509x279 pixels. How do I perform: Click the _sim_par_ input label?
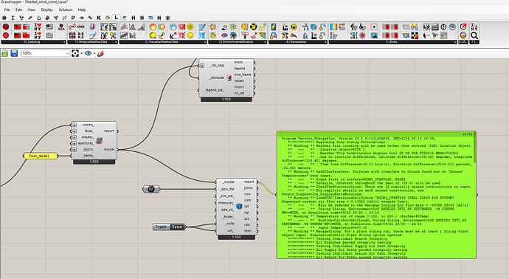click(227, 196)
